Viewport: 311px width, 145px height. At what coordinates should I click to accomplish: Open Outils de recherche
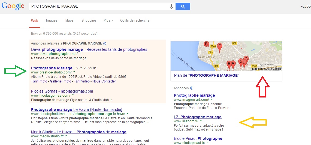pyautogui.click(x=135, y=20)
